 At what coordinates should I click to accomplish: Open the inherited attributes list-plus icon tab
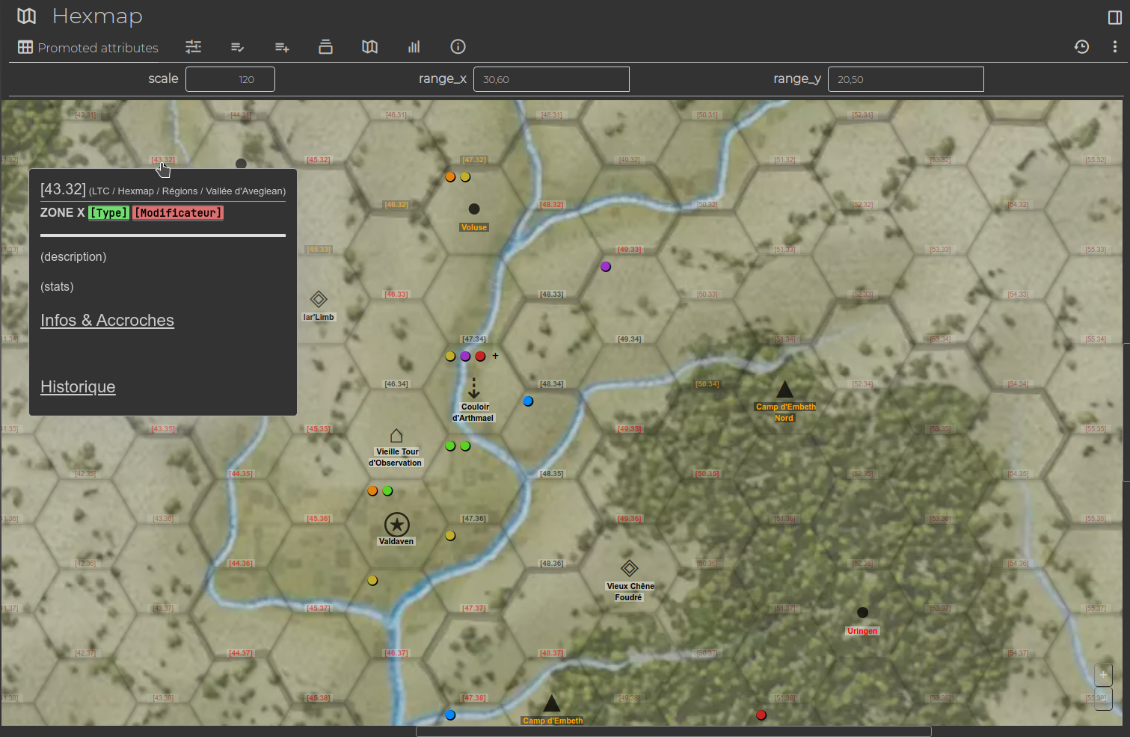point(282,47)
